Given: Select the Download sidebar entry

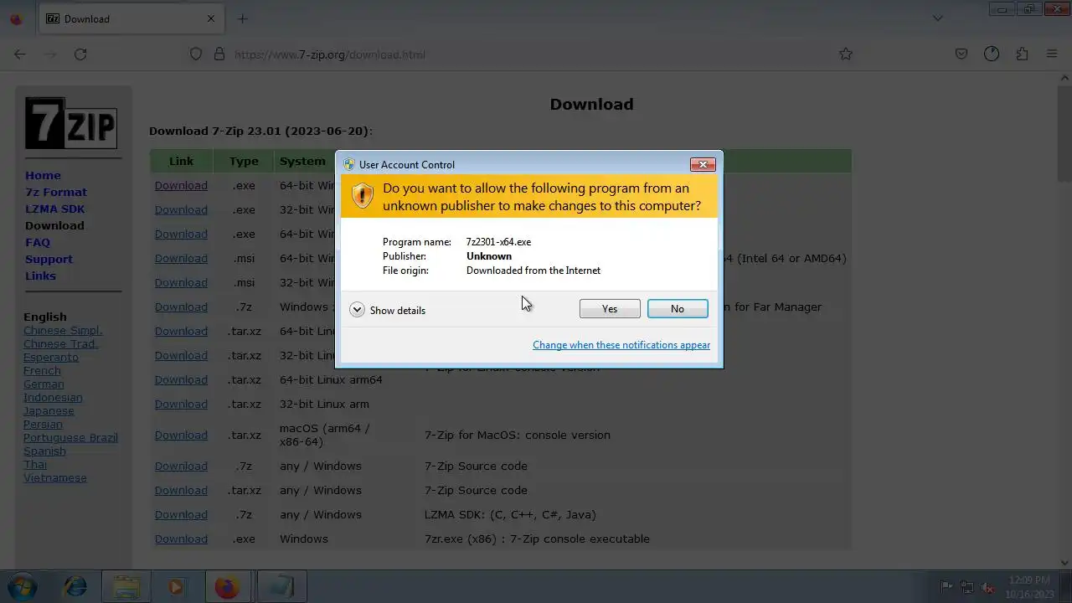Looking at the screenshot, I should tap(54, 225).
